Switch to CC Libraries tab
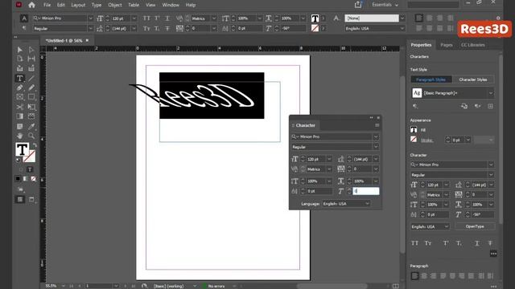515x289 pixels. click(473, 45)
